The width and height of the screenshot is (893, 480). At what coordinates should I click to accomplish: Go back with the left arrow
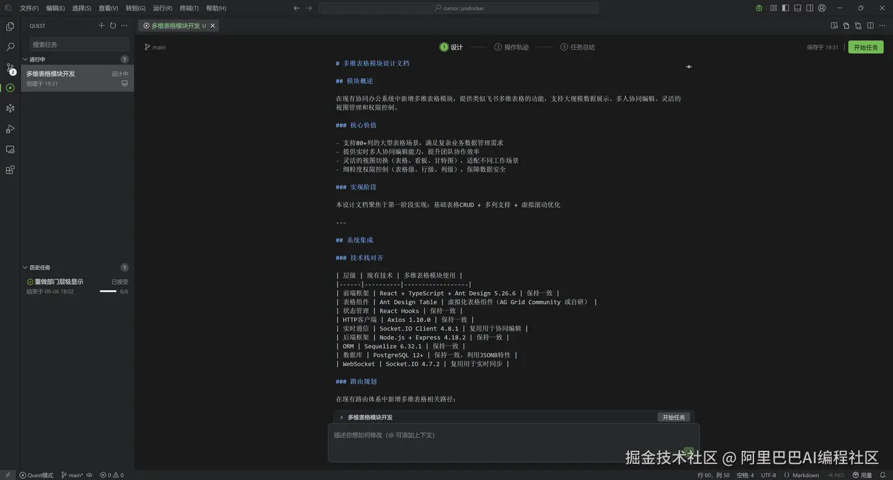(296, 8)
